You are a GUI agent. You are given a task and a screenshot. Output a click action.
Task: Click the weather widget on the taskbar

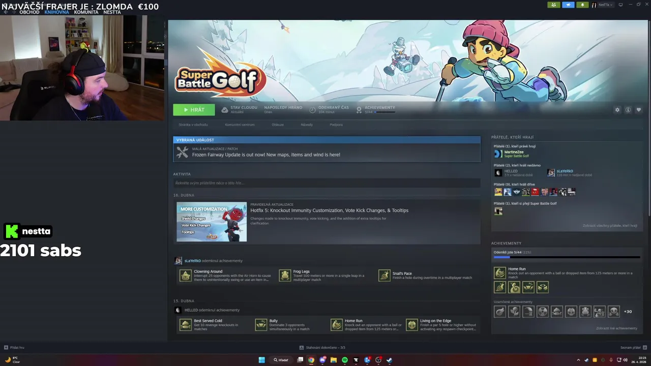tap(12, 360)
